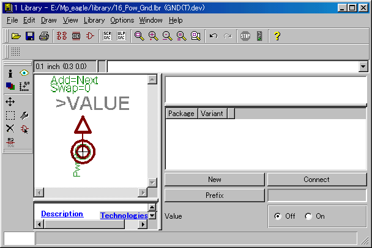
Task: Select the Off radio button for Value
Action: [x=278, y=216]
